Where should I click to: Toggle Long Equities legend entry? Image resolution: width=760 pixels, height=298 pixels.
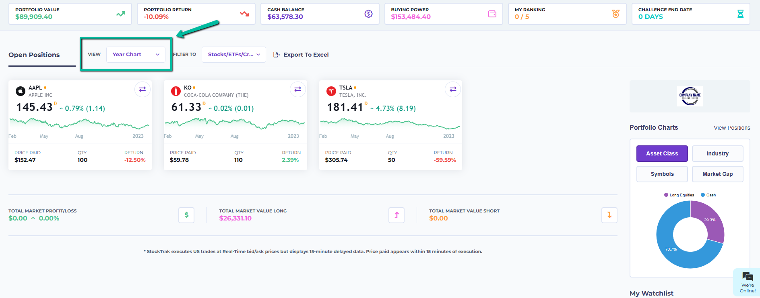coord(679,195)
